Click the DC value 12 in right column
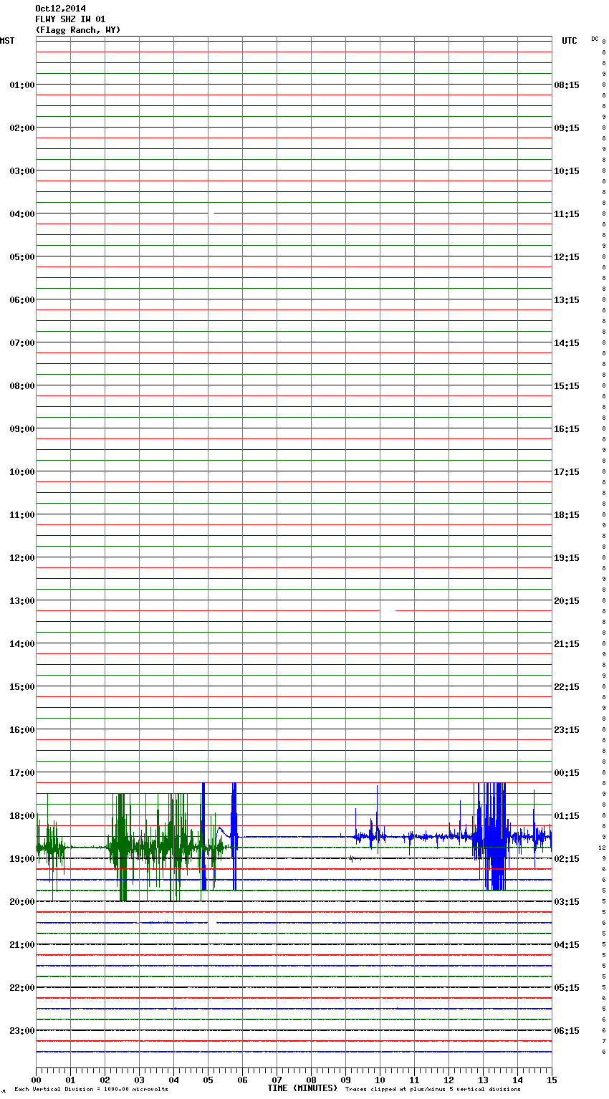The image size is (609, 1099). tap(602, 848)
